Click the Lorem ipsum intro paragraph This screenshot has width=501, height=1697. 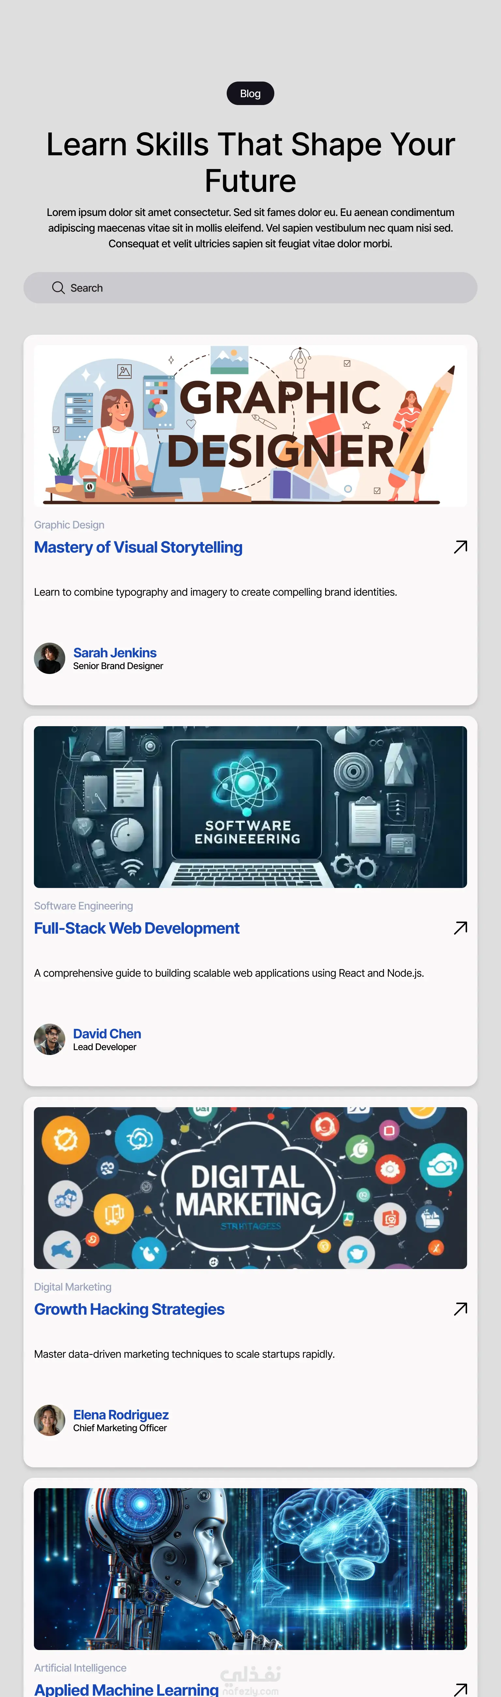point(250,228)
